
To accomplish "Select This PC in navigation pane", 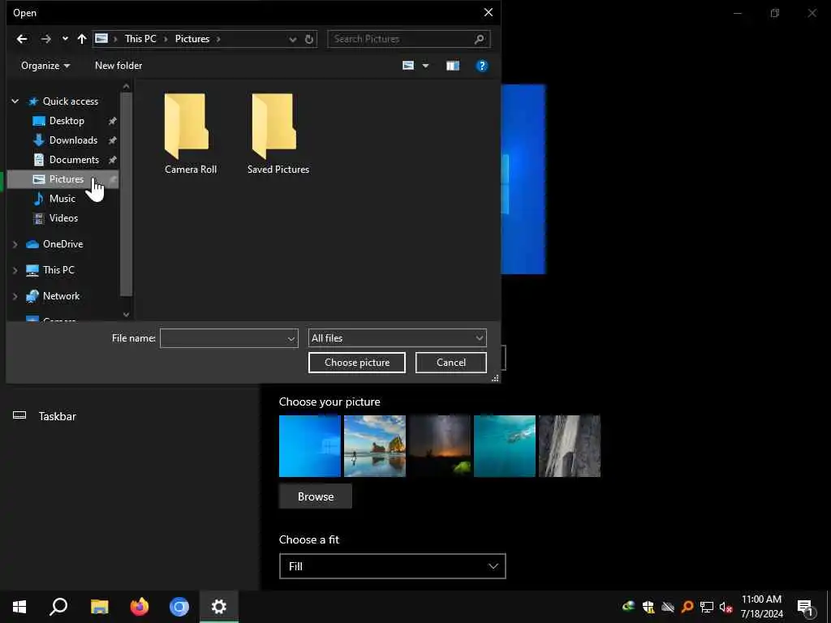I will coord(58,270).
